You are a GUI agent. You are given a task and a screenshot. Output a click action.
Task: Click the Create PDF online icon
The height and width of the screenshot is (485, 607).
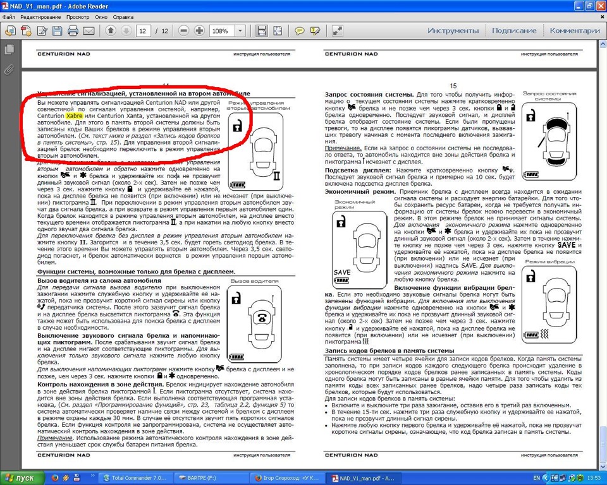coord(26,30)
